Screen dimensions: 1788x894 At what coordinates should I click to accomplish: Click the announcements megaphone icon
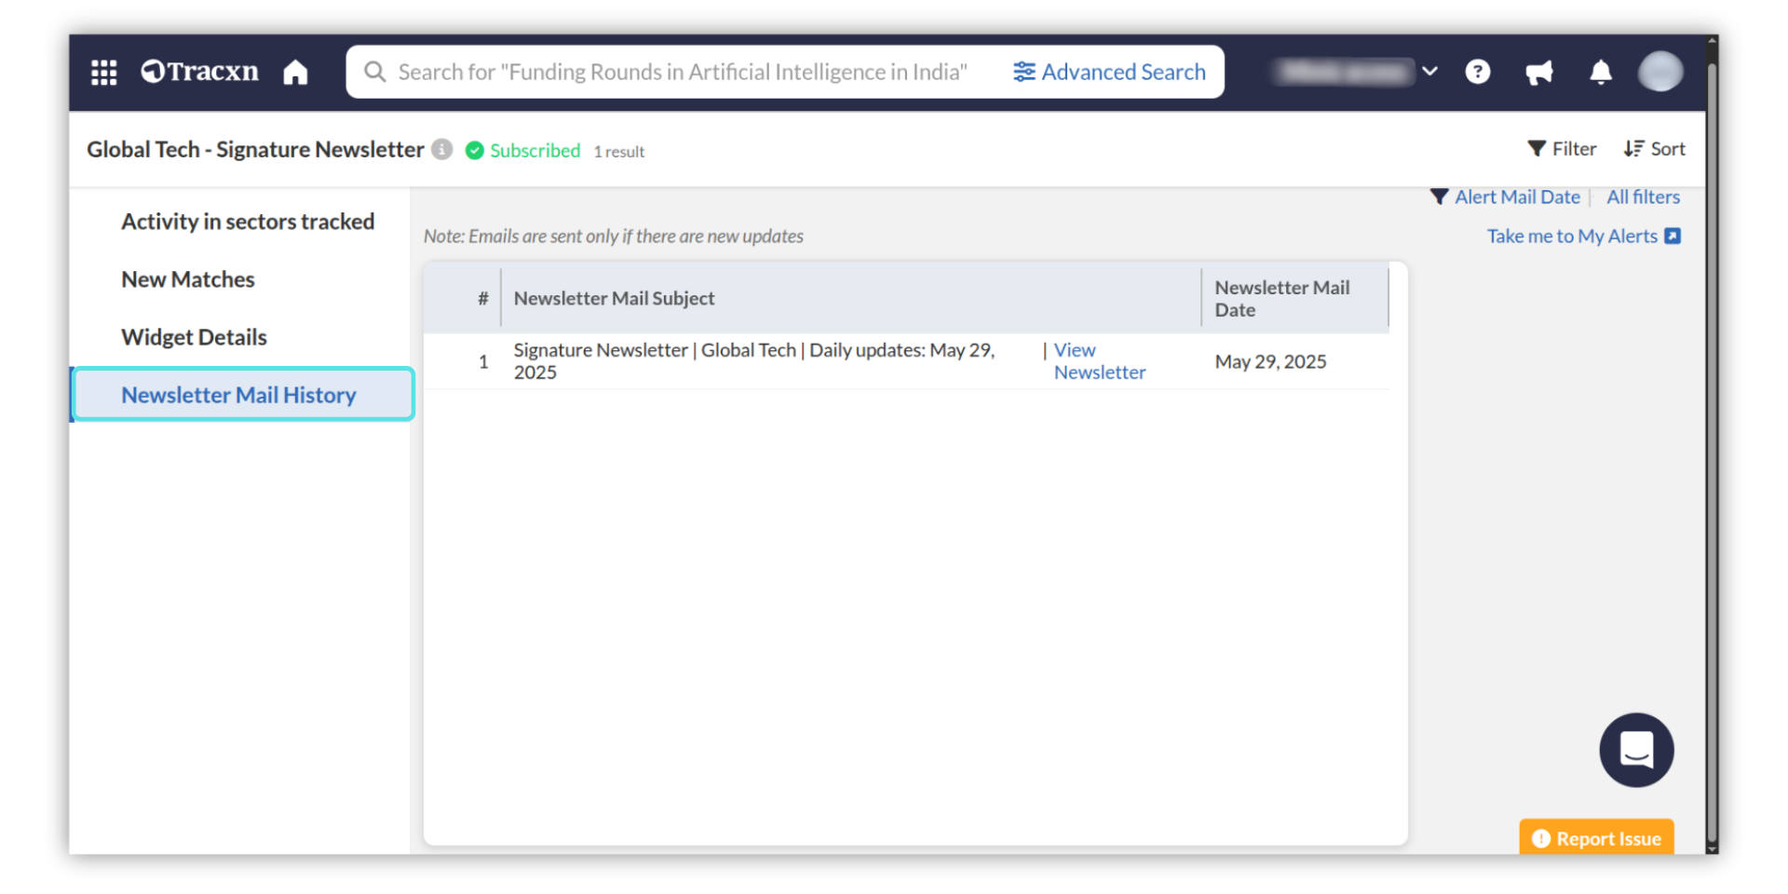pos(1538,72)
